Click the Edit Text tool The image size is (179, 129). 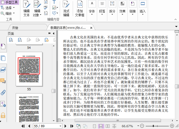pyautogui.click(x=26, y=9)
